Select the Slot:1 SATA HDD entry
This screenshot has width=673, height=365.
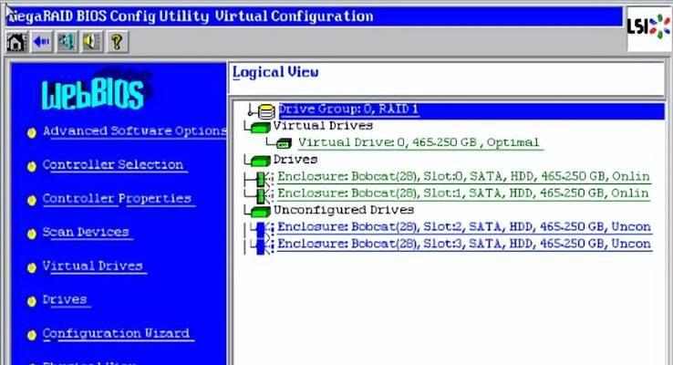(463, 193)
